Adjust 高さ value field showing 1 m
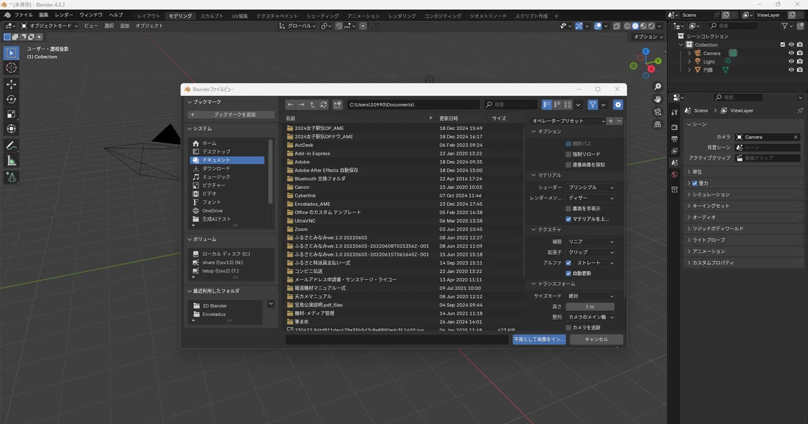The image size is (808, 424). point(591,307)
